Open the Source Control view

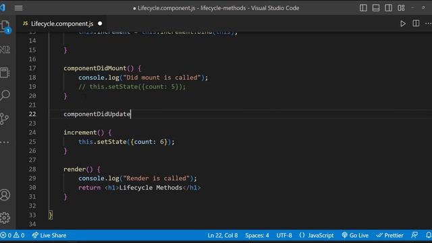coord(5,119)
